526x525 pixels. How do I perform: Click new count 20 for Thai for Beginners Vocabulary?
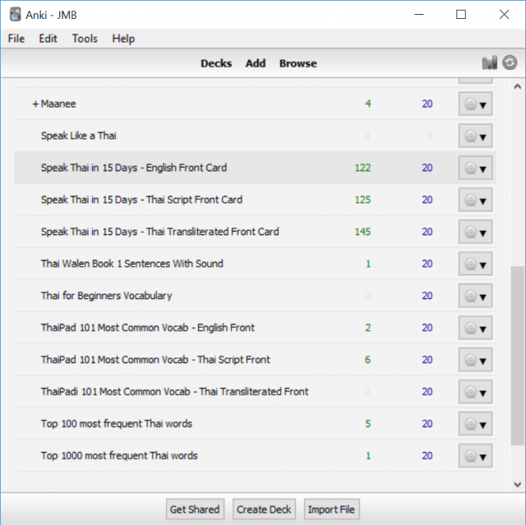pos(427,296)
